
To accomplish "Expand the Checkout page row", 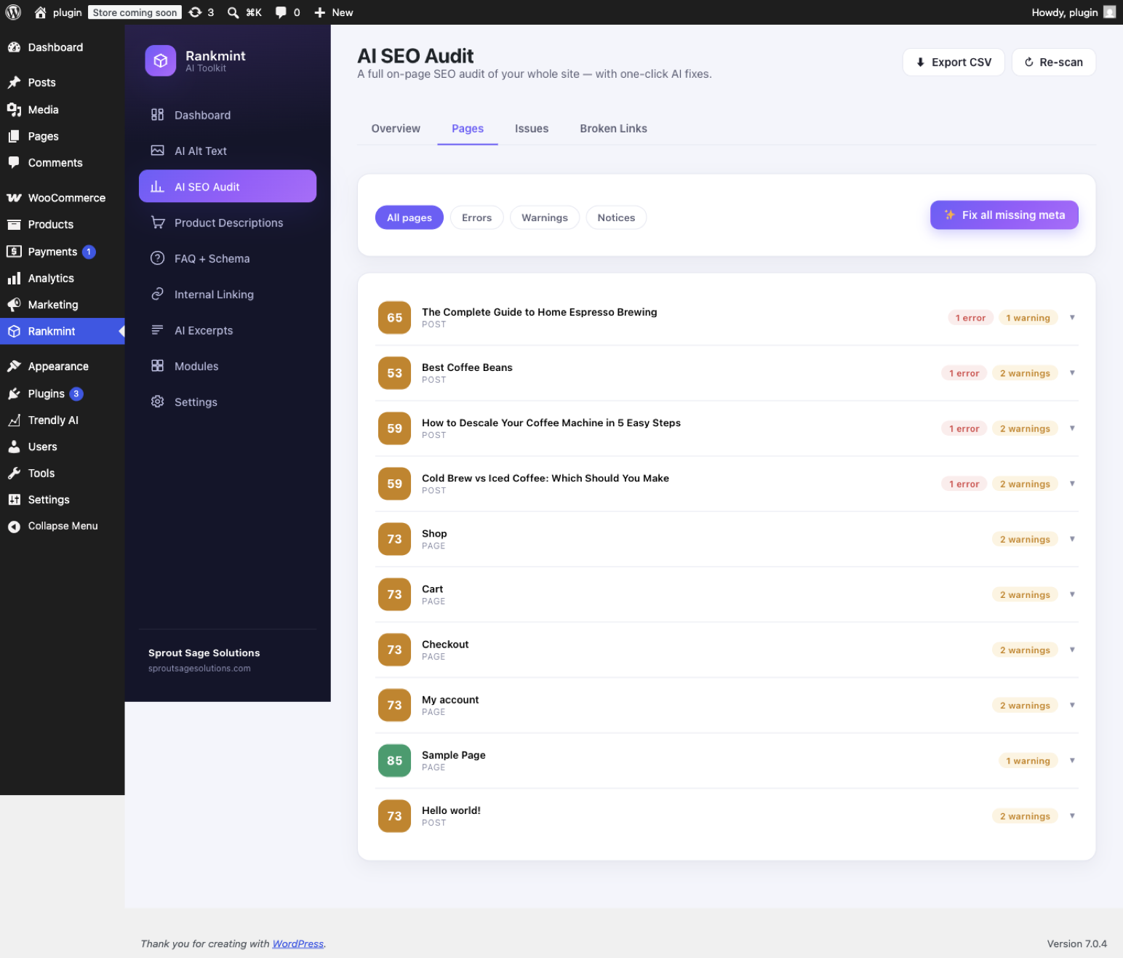I will [x=1072, y=650].
